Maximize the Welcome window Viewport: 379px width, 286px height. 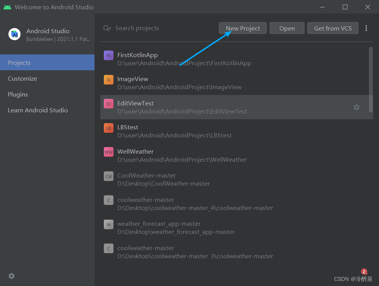tap(345, 7)
